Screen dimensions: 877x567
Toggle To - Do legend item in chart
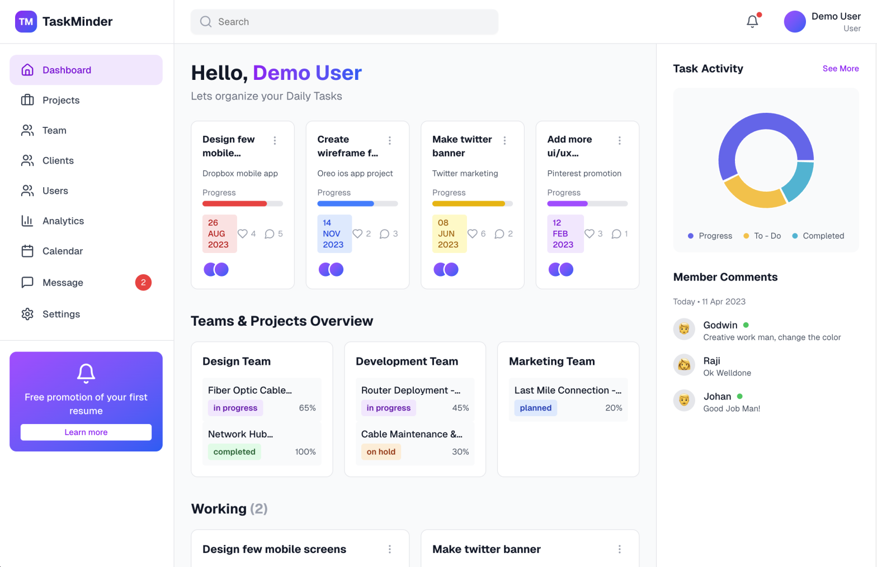(762, 236)
